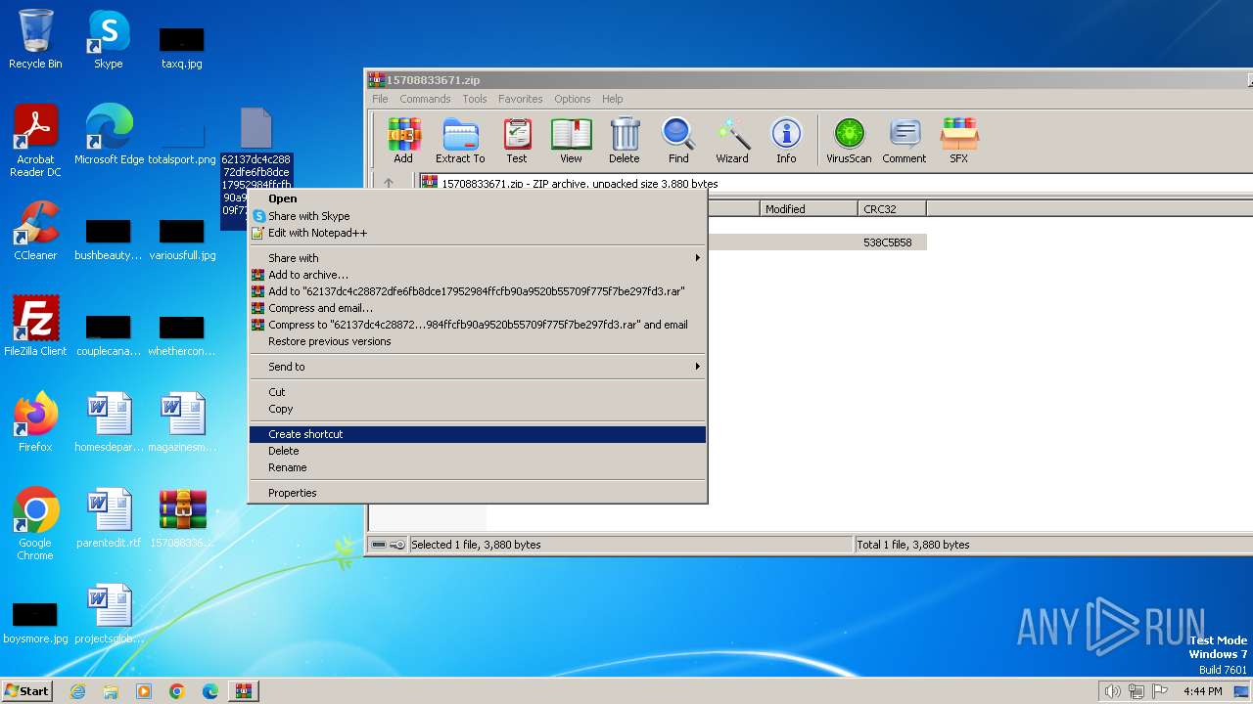The width and height of the screenshot is (1253, 704).
Task: Open Windows Explorer from the taskbar
Action: [111, 691]
